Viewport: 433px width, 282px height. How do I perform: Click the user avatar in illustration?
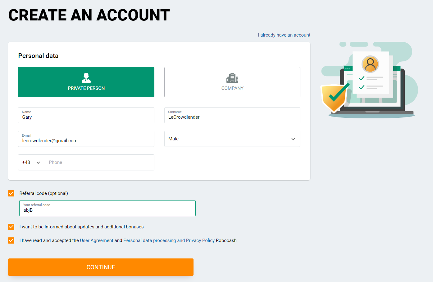coord(370,64)
